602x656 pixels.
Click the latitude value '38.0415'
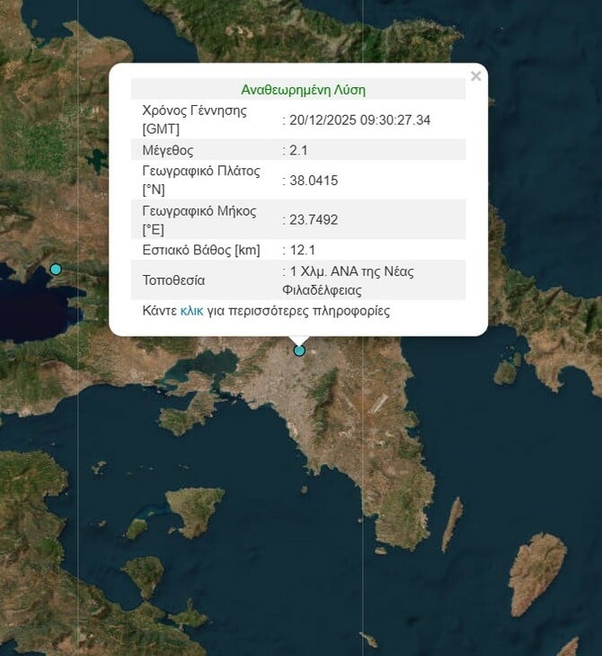point(314,181)
